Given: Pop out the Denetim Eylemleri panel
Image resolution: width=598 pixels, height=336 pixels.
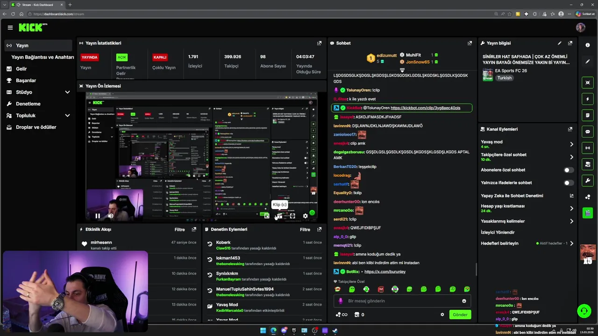Looking at the screenshot, I should [320, 229].
